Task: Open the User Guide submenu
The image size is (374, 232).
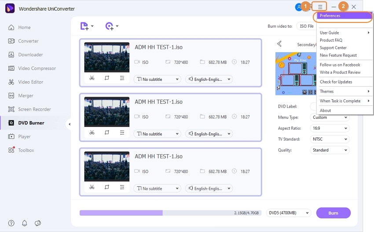Action: coord(345,33)
